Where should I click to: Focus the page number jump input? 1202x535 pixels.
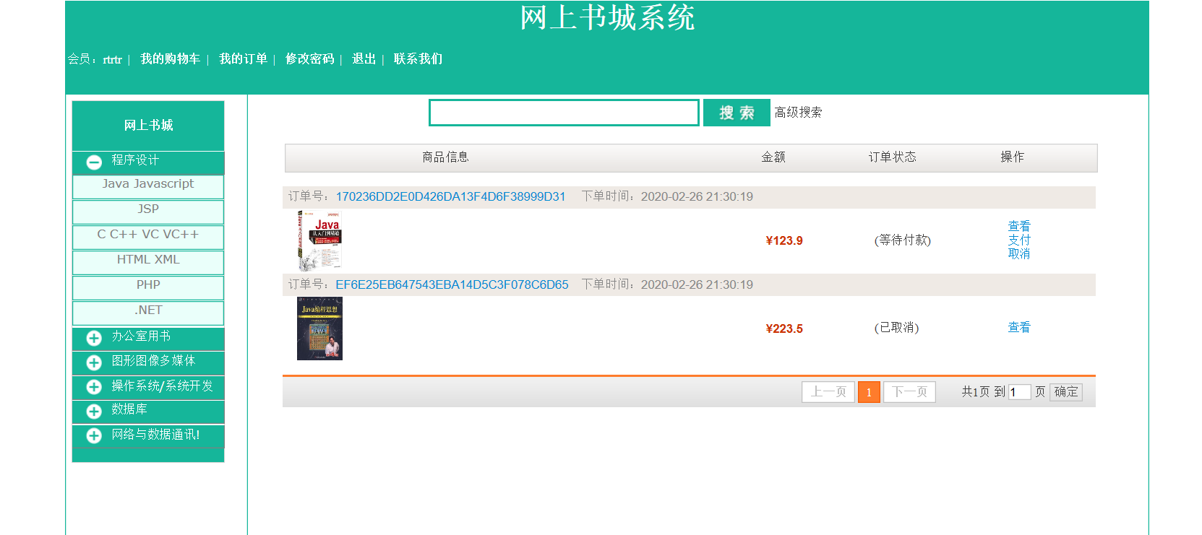(1020, 392)
